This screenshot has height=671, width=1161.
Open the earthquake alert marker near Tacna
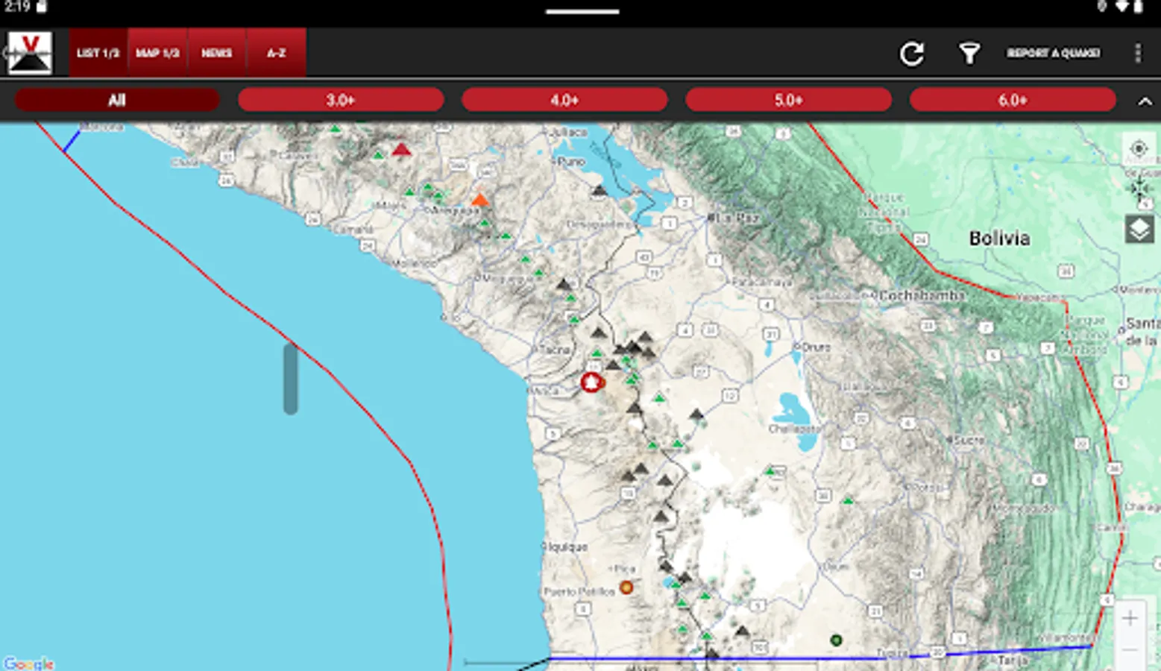pos(589,380)
